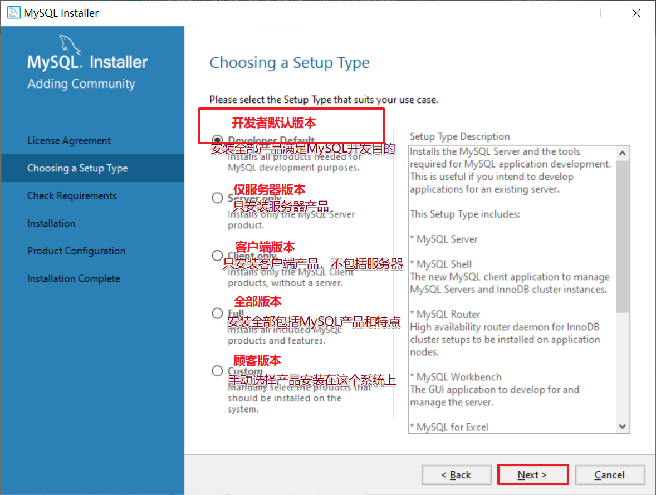Click 'products, without a server.' description text
The width and height of the screenshot is (656, 495).
[285, 283]
